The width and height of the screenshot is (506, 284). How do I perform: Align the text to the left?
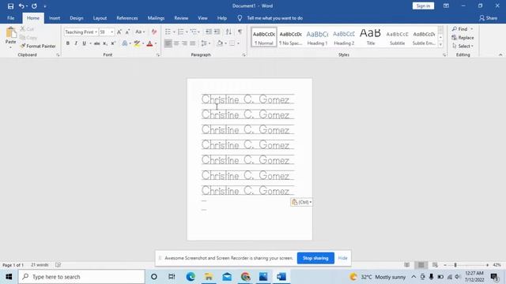click(168, 43)
